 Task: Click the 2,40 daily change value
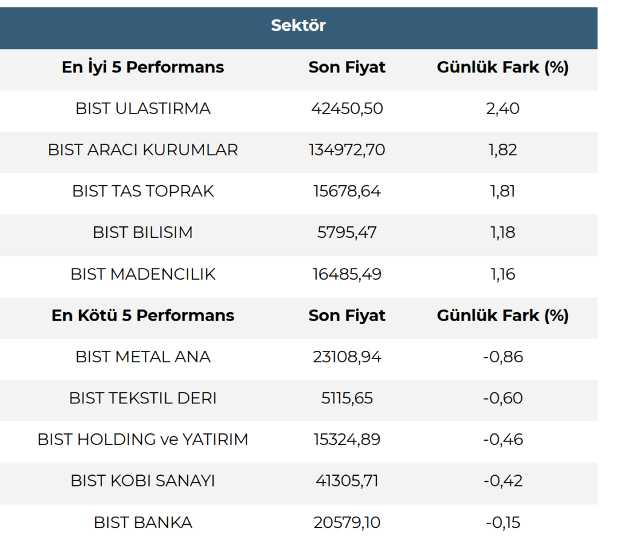[x=503, y=109]
